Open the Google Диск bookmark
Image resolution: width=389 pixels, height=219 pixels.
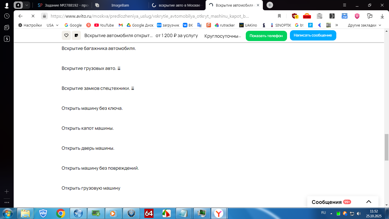click(140, 25)
